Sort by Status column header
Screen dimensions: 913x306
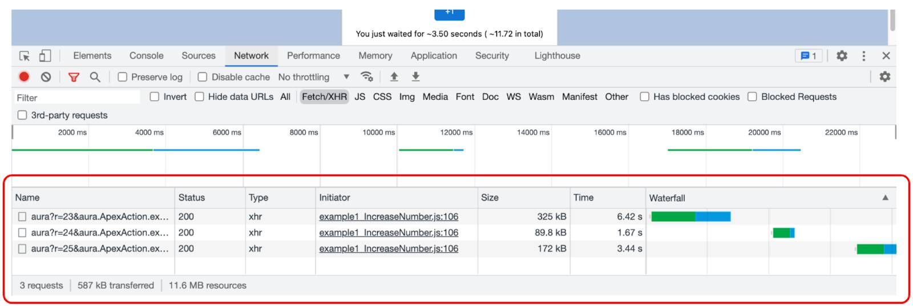click(x=210, y=198)
